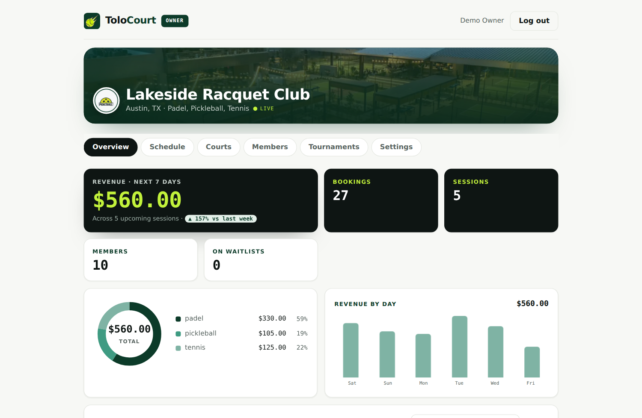The height and width of the screenshot is (418, 642).
Task: Click the tennis legend label
Action: [195, 347]
